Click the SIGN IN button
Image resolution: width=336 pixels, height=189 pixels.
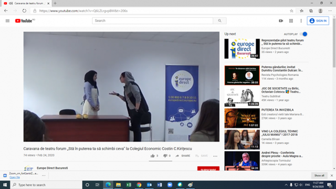pyautogui.click(x=318, y=21)
